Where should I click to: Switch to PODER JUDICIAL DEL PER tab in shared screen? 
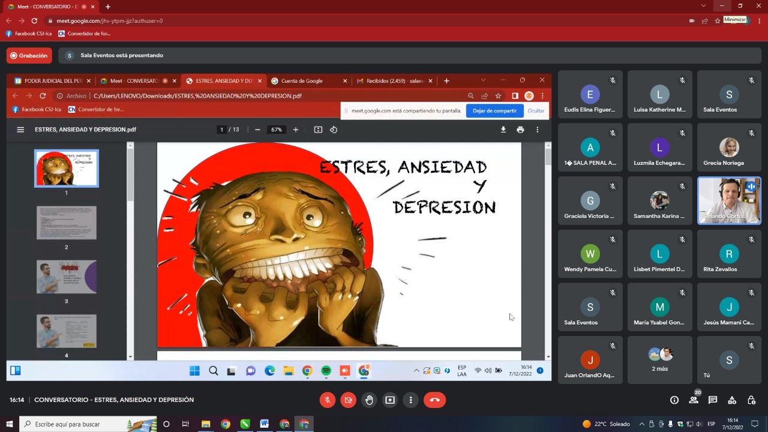(x=52, y=80)
